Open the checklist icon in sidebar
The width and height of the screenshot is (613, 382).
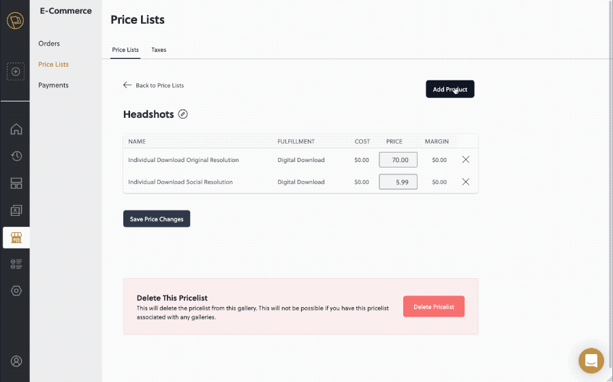point(16,264)
